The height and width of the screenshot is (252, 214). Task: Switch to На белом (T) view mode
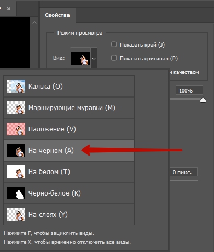click(69, 172)
